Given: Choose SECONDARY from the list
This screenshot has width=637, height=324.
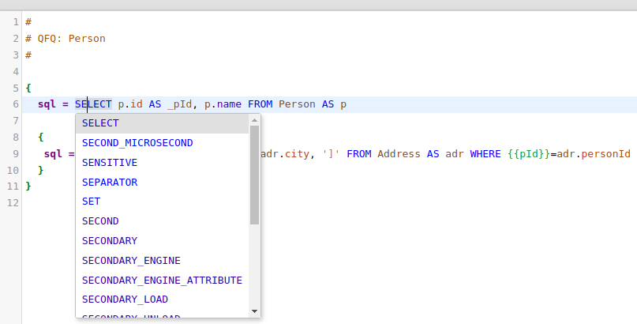Looking at the screenshot, I should coord(162,241).
